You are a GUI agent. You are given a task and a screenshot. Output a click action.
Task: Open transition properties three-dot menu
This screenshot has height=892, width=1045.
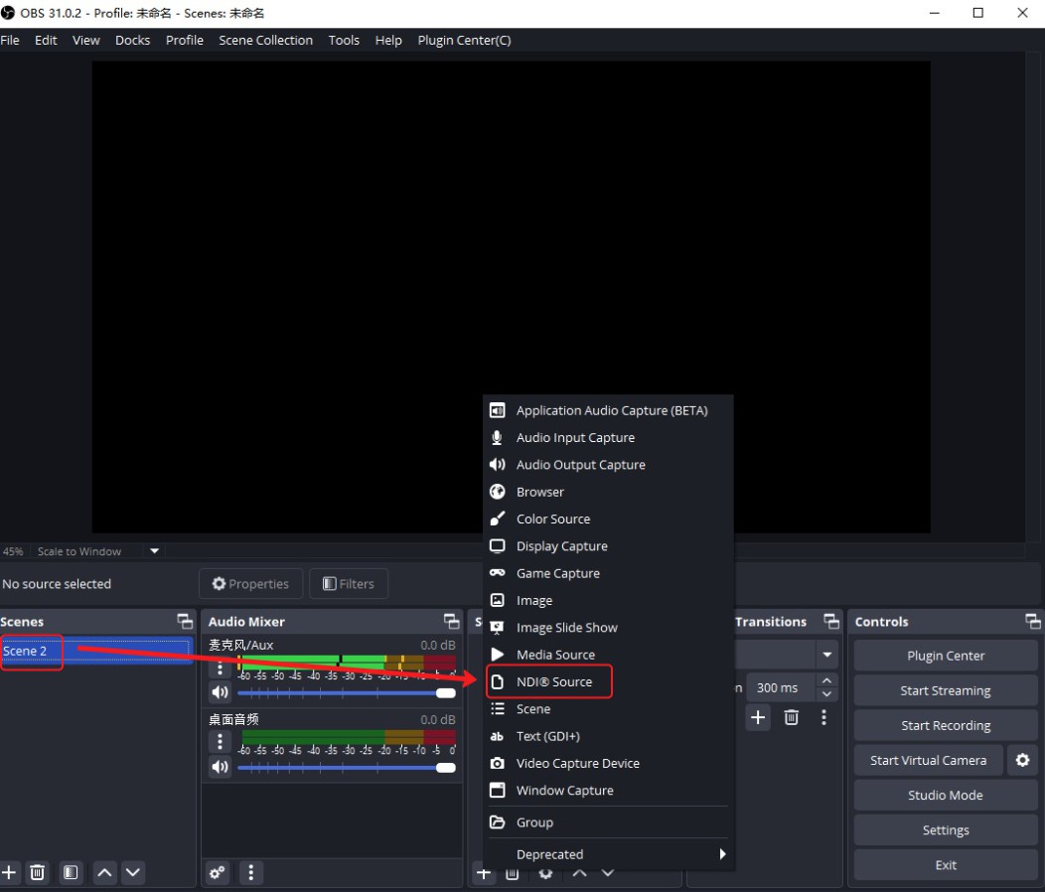pyautogui.click(x=823, y=717)
